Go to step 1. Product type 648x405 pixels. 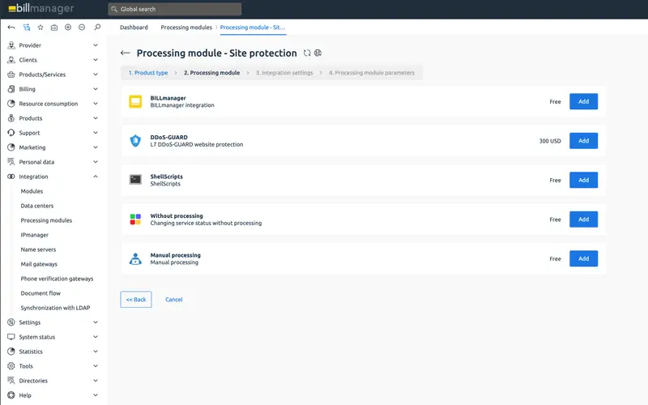coord(148,73)
